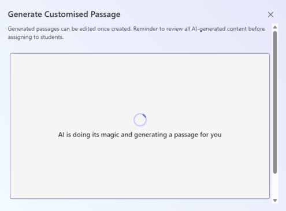286x211 pixels.
Task: Click the scrollbar track below the thumb
Action: click(x=275, y=186)
